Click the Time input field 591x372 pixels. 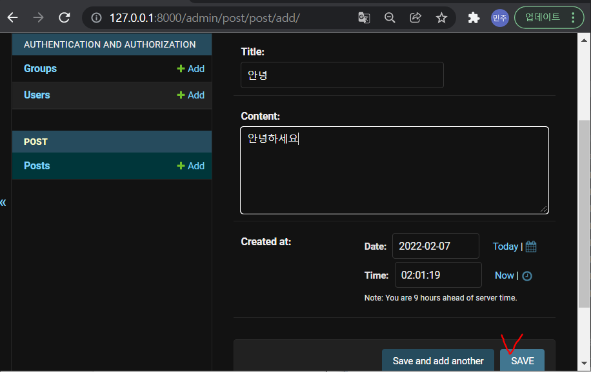[x=438, y=275]
